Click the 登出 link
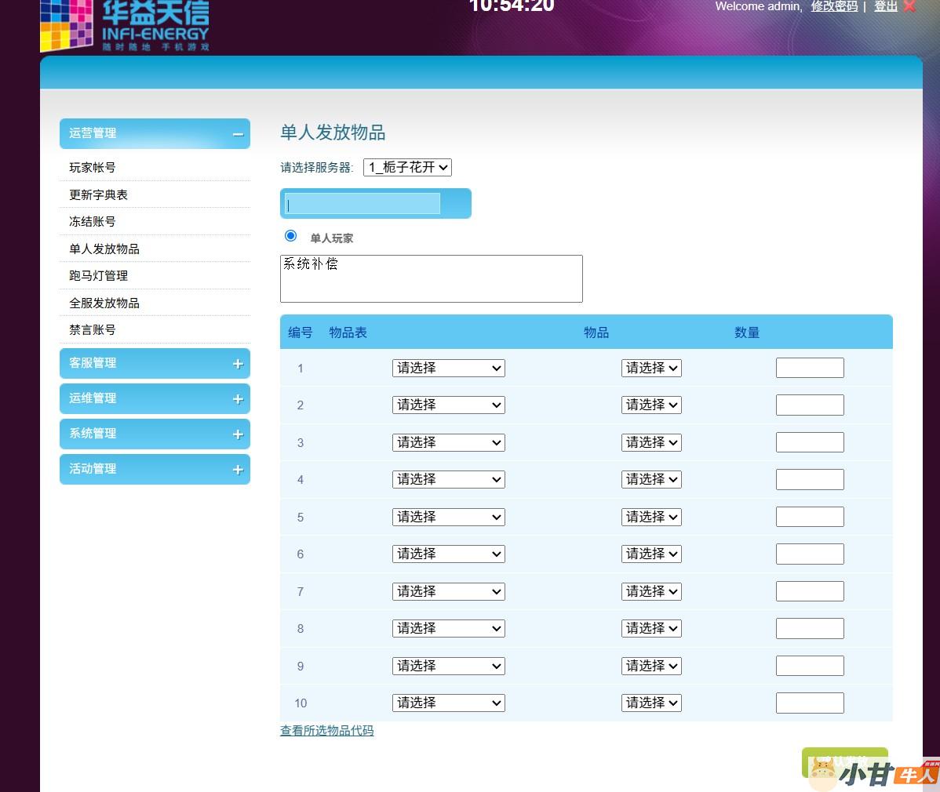940x792 pixels. tap(885, 6)
